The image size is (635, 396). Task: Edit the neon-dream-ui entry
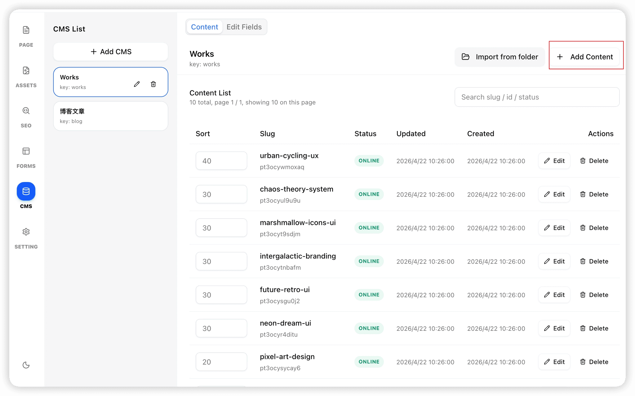(554, 329)
